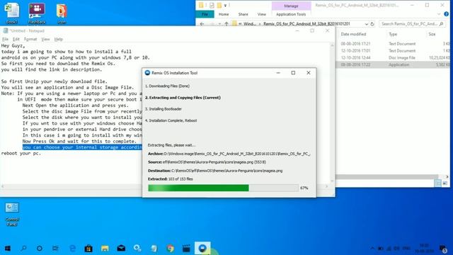Open Microsoft Store from the taskbar
Screen dimensions: 453x255
point(88,248)
